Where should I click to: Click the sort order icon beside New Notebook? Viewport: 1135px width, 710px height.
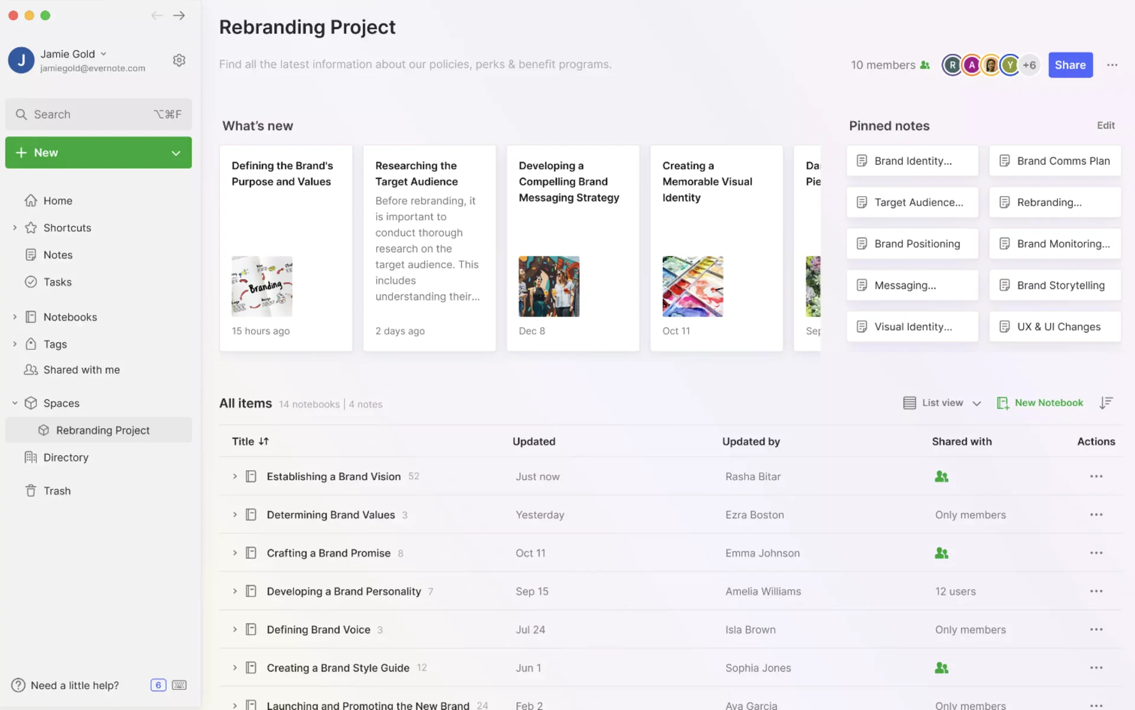(x=1107, y=402)
